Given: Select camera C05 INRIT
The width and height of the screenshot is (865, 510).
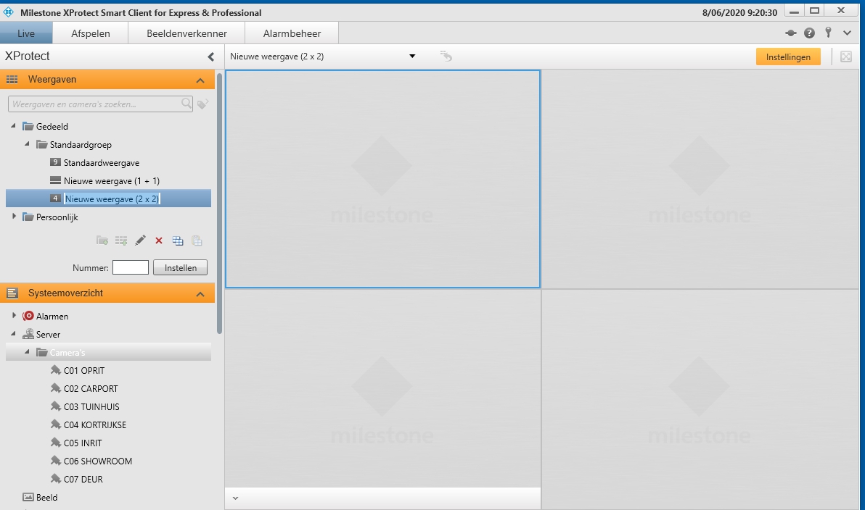Looking at the screenshot, I should 83,443.
